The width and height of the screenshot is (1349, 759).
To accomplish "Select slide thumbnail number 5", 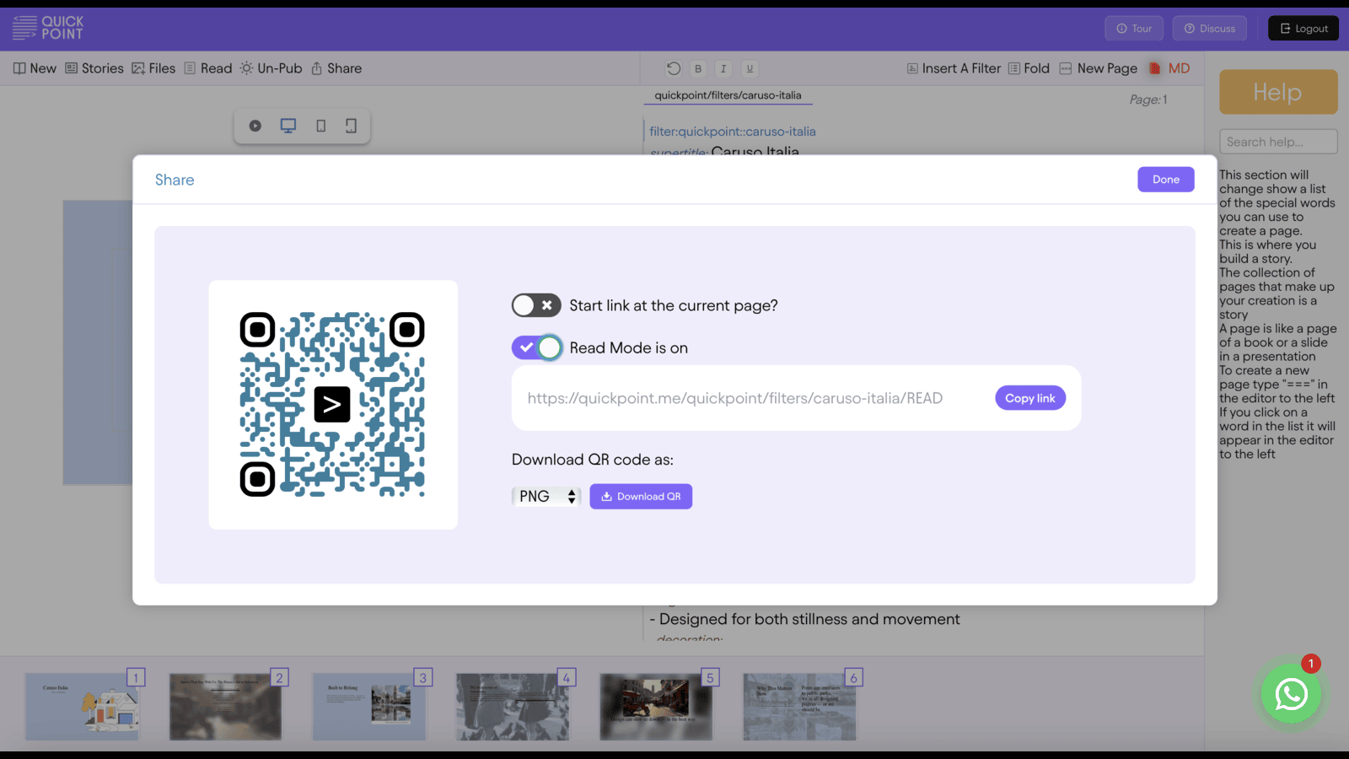I will [x=656, y=706].
